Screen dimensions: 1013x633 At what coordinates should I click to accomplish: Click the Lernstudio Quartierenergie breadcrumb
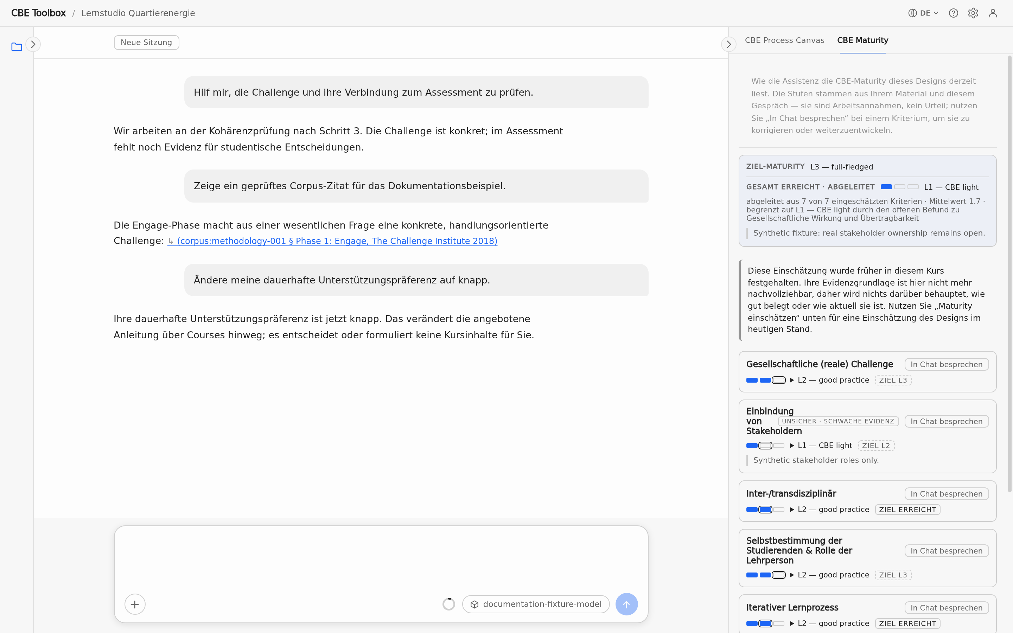click(138, 13)
